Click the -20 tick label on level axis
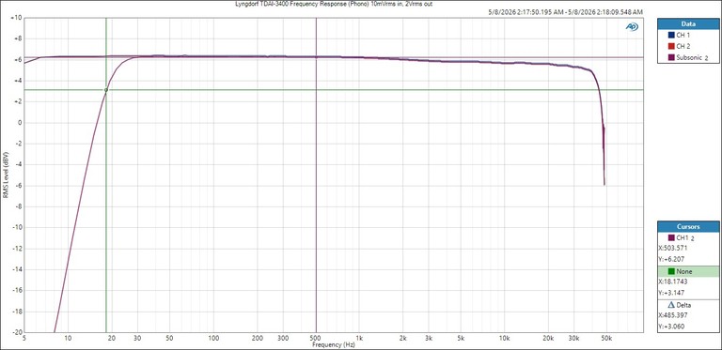 (17, 332)
